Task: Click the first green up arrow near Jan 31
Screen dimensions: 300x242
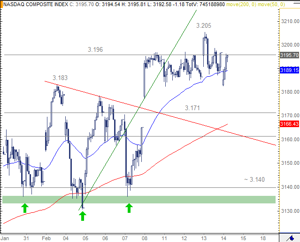Action: 24,208
